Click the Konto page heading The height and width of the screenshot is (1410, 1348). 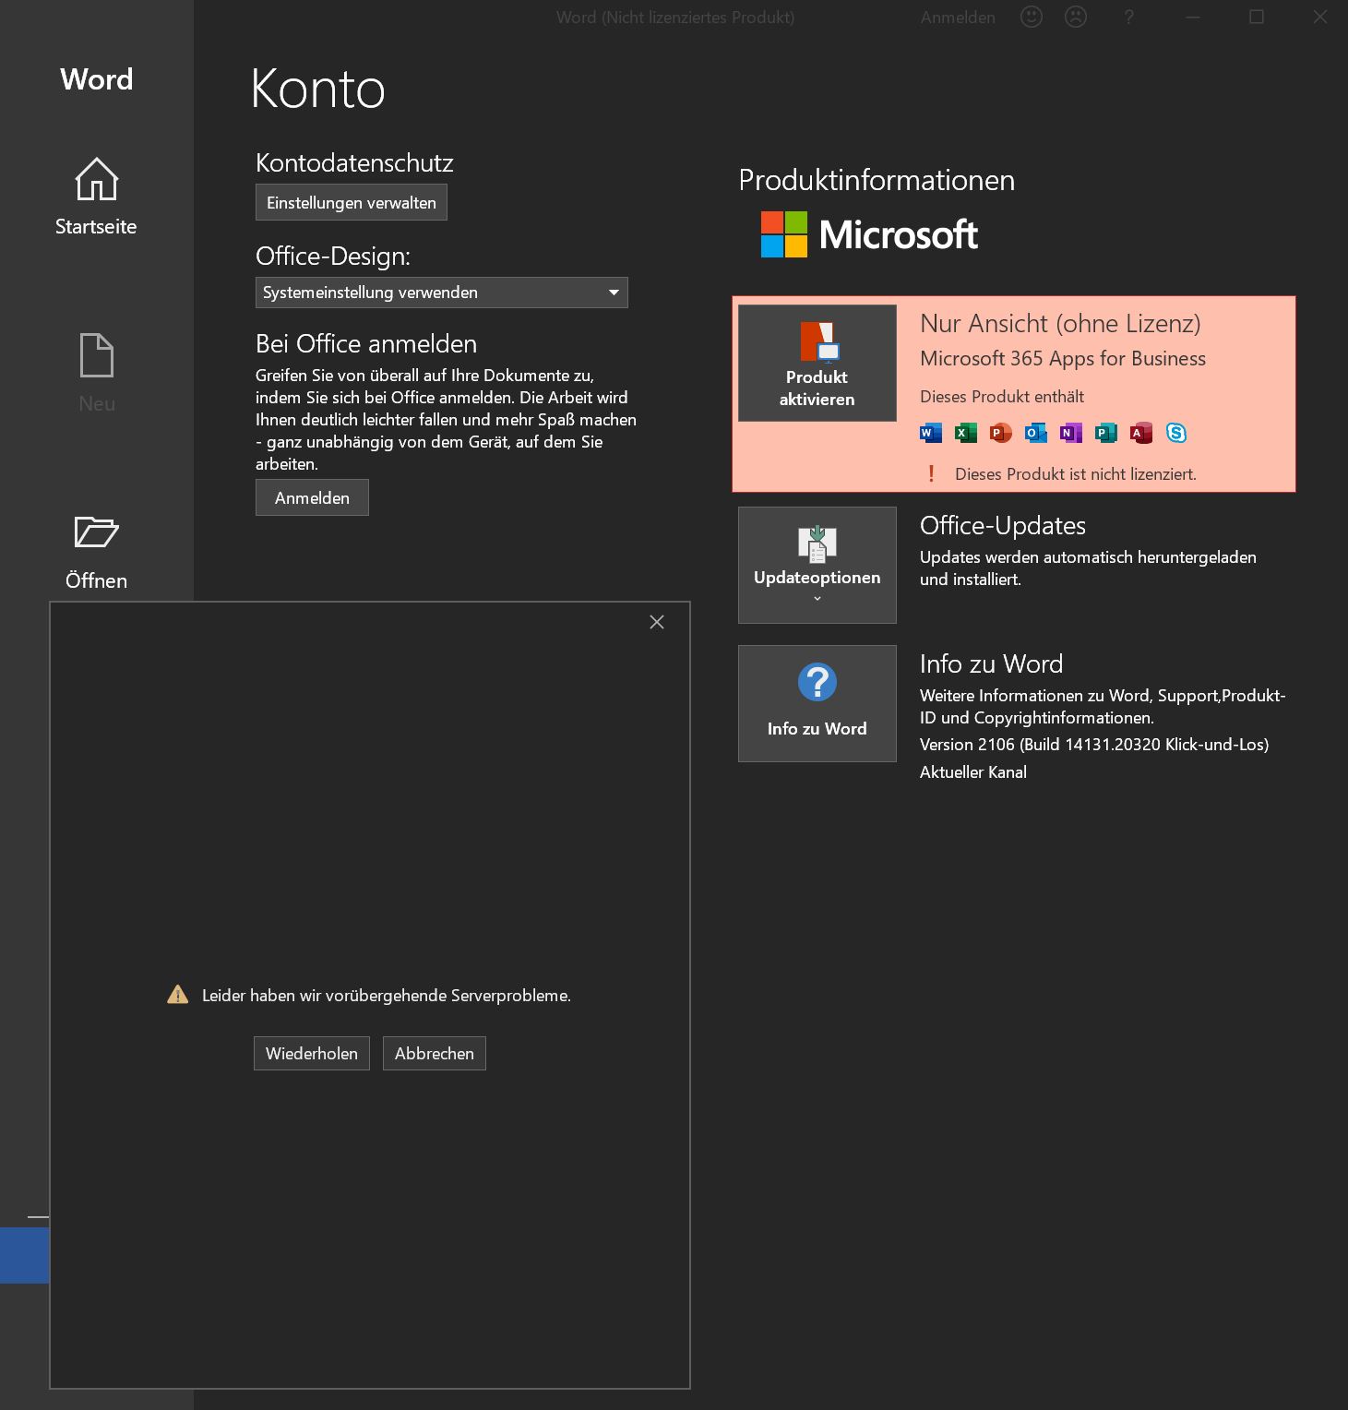click(x=318, y=90)
